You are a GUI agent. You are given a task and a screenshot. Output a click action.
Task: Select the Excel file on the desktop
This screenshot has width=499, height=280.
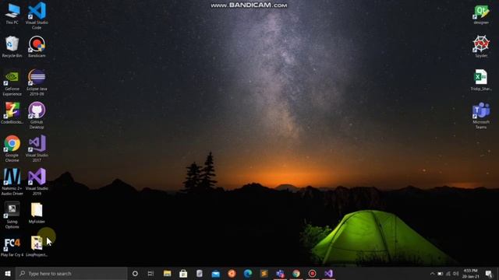point(481,80)
